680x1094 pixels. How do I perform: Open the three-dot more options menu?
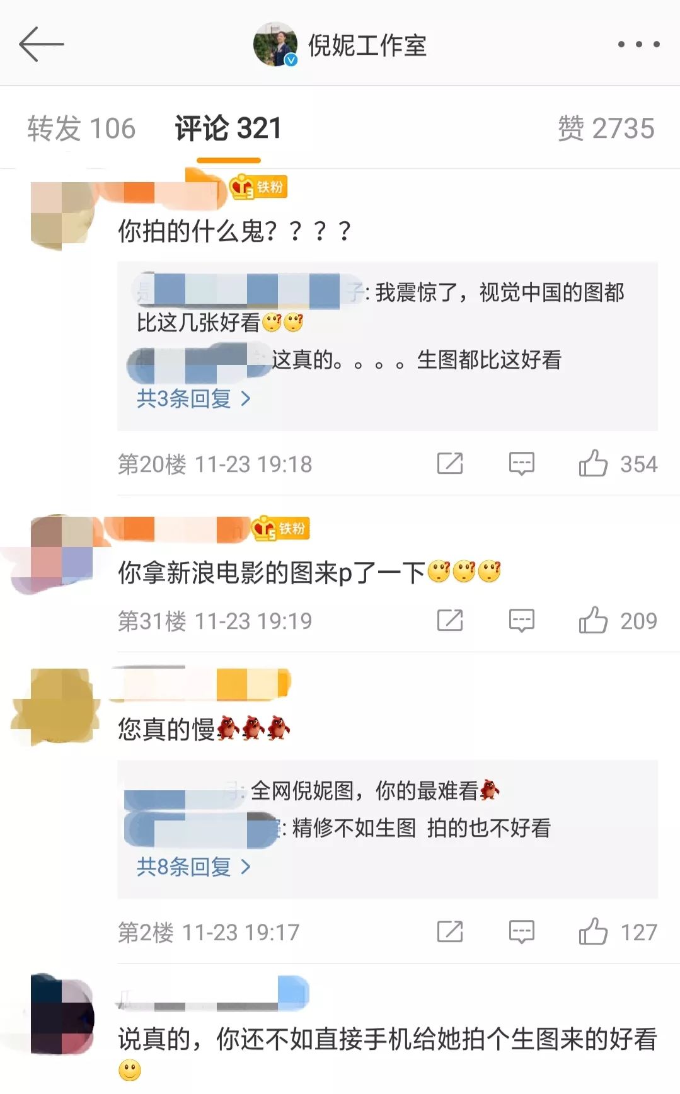638,44
